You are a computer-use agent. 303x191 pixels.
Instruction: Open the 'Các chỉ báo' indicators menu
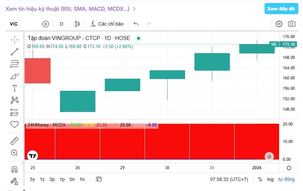107,24
